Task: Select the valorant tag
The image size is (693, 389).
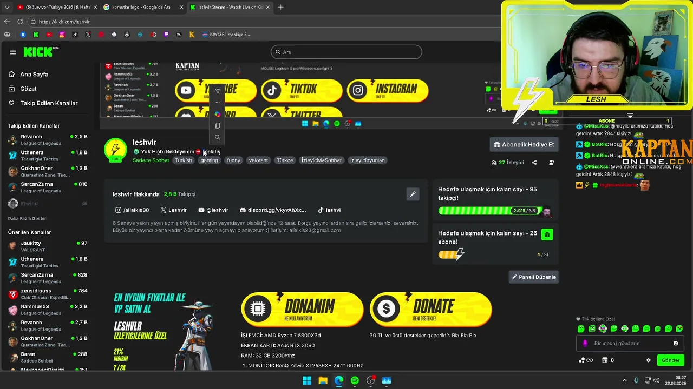Action: pyautogui.click(x=258, y=160)
